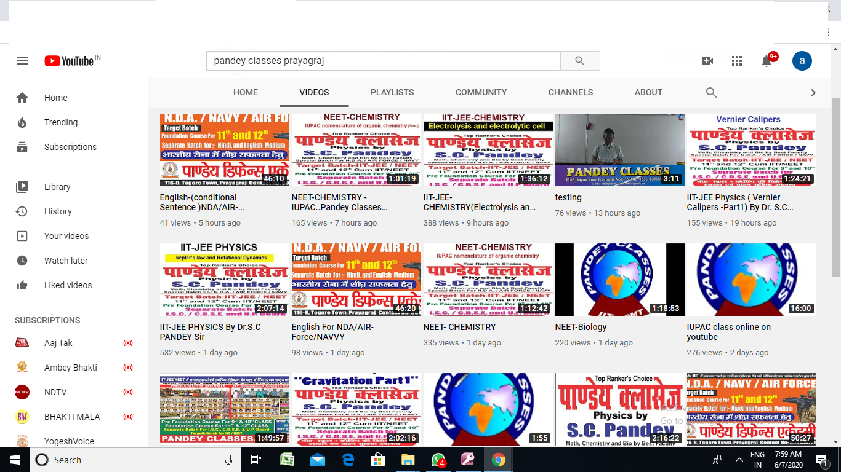Click the Windows taskbar Search box
The image size is (841, 472).
(x=135, y=460)
